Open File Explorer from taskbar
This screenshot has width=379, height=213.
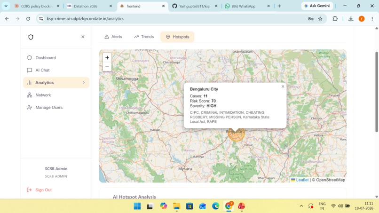coord(176,206)
